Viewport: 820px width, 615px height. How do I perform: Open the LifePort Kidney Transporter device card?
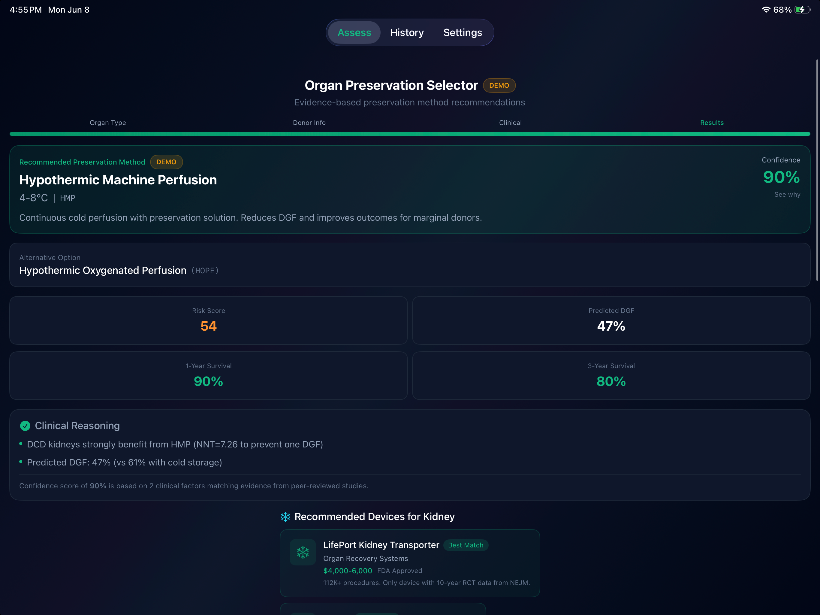tap(410, 563)
